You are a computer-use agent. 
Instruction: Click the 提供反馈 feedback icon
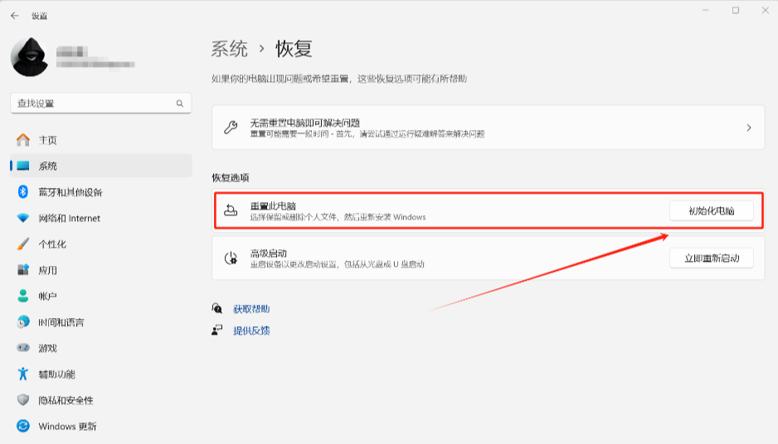216,330
